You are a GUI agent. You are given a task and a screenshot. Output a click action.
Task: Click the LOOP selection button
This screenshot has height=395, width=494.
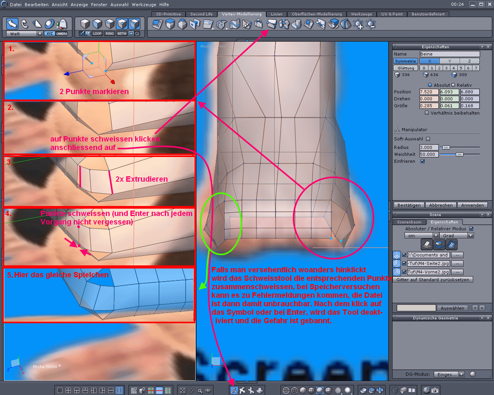[x=97, y=34]
